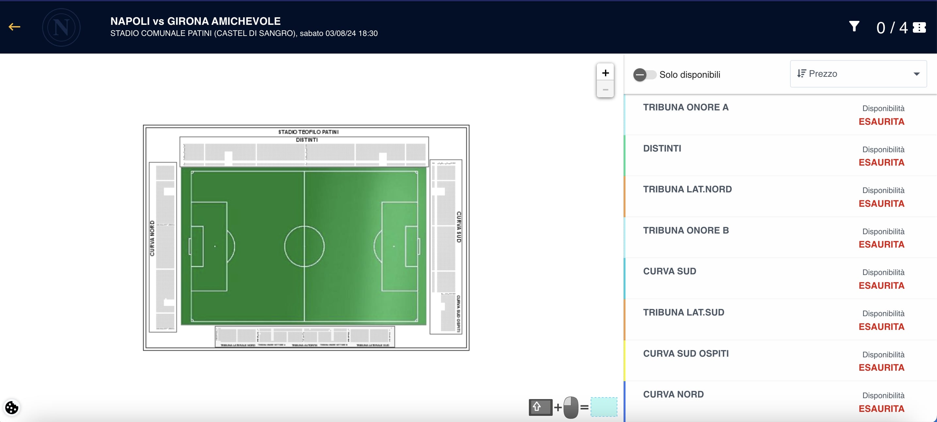Click the shift key hint icon
The height and width of the screenshot is (422, 937).
pos(540,407)
